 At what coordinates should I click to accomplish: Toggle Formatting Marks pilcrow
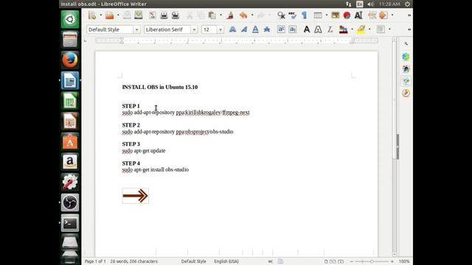tap(305, 15)
